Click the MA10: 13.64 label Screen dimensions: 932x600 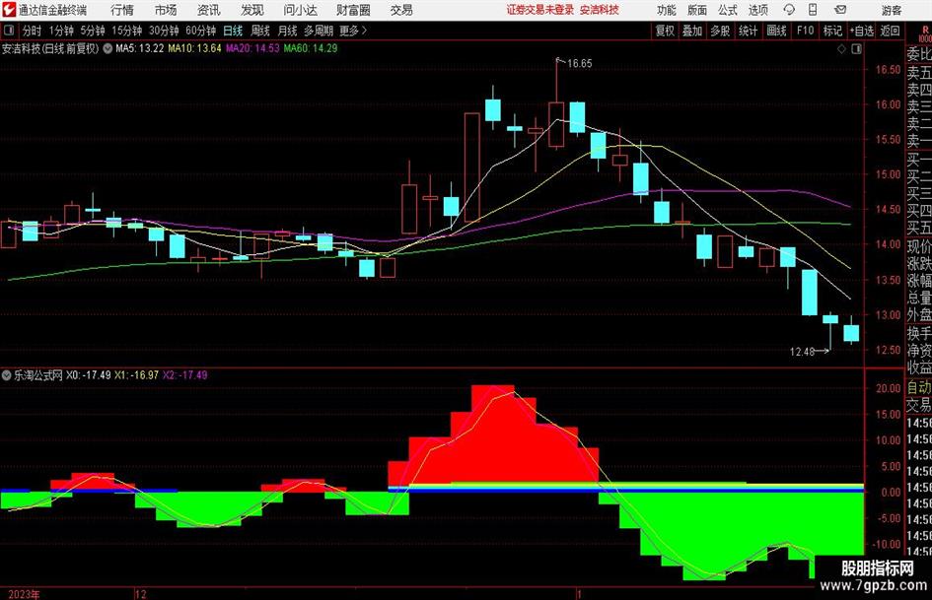pyautogui.click(x=195, y=48)
